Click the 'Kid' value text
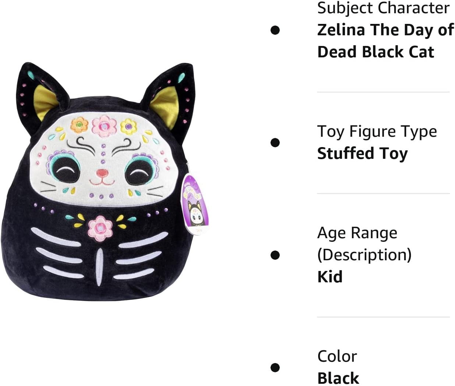 [x=330, y=276]
